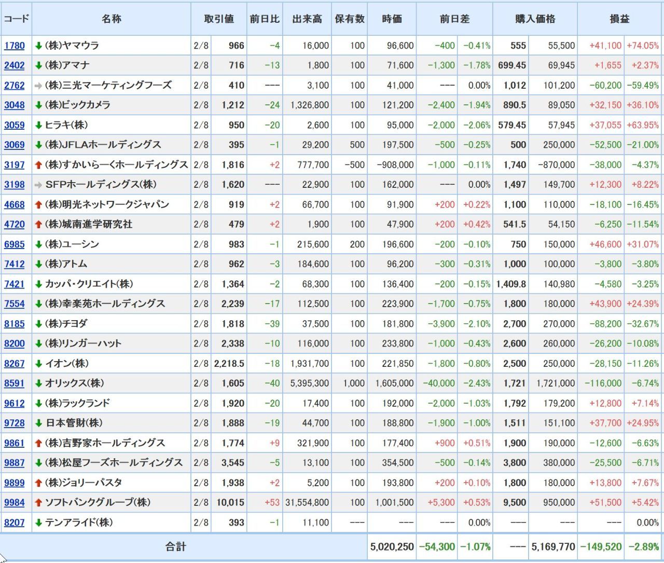The height and width of the screenshot is (563, 664).
Task: Open stock code link 8267
Action: pos(15,364)
